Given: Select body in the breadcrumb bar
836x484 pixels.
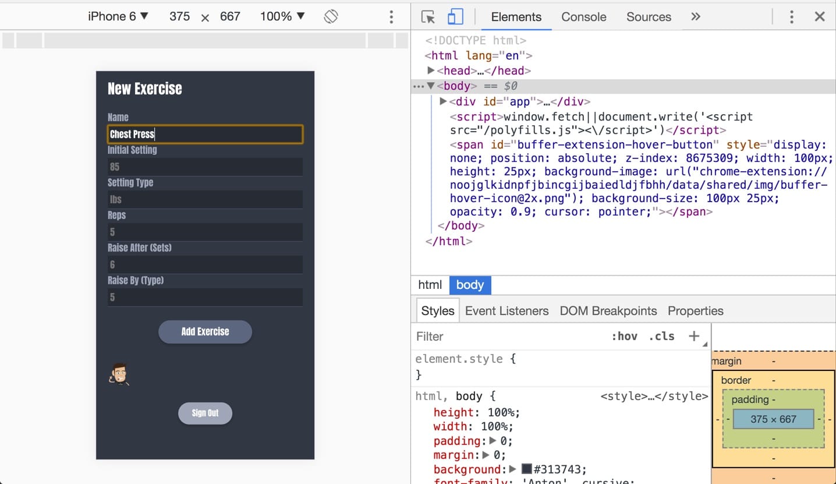Looking at the screenshot, I should (470, 285).
